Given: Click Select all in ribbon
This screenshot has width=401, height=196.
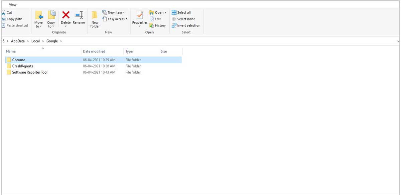Looking at the screenshot, I should pos(181,12).
